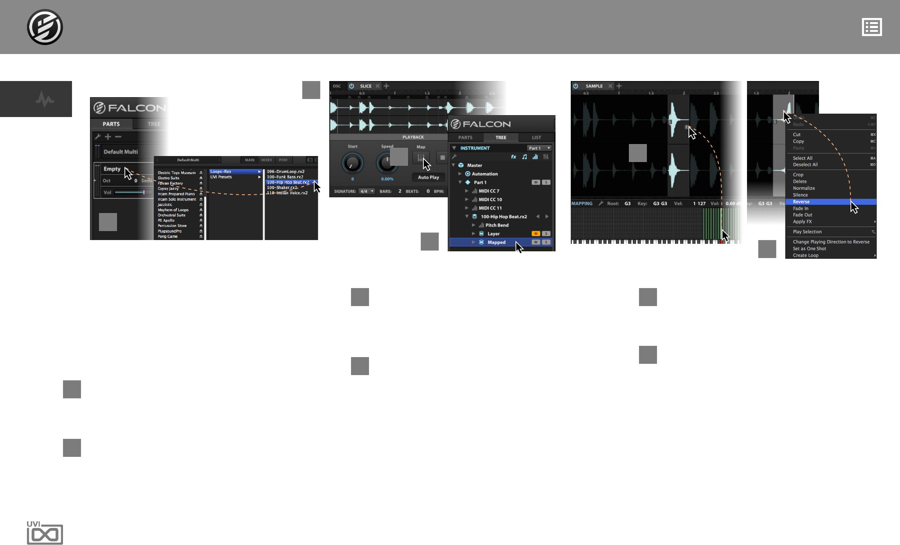Click the music note events icon

click(x=524, y=157)
